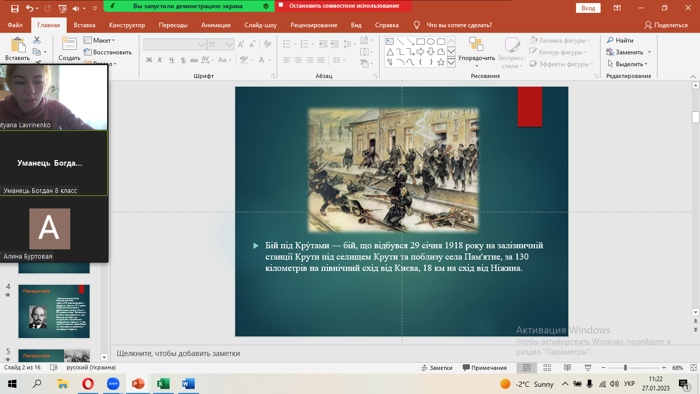Screen dimensions: 700x394
Task: Click the Arrange (Упорядочить) icon
Action: [x=476, y=44]
